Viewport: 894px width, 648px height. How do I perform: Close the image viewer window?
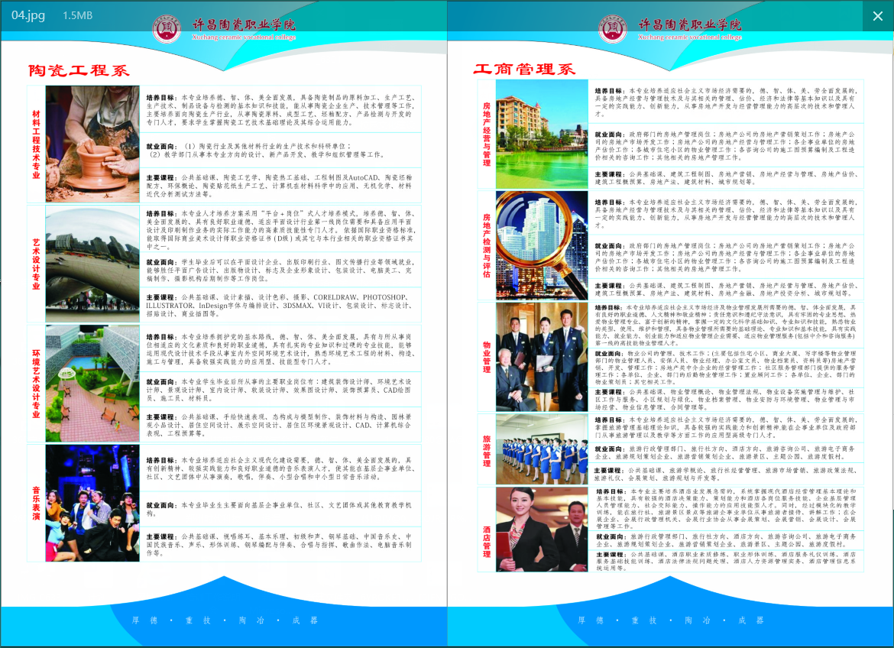(876, 15)
